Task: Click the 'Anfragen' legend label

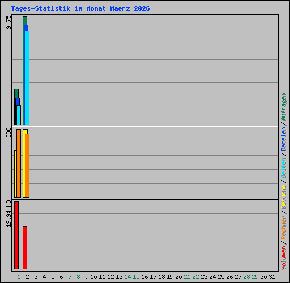Action: pos(284,107)
